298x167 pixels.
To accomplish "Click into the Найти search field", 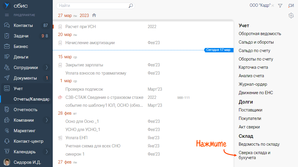I will point(92,6).
